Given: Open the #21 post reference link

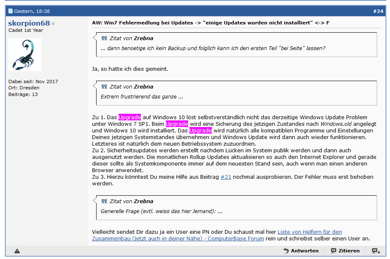Looking at the screenshot, I should (226, 177).
